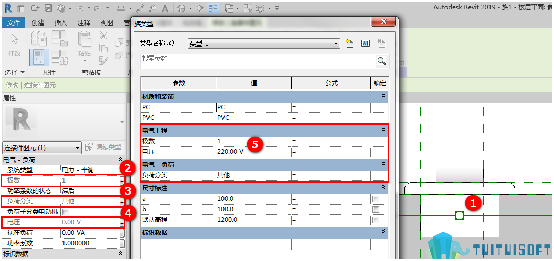
Task: Open the 连接件图元 selector dropdown
Action: tap(42, 147)
